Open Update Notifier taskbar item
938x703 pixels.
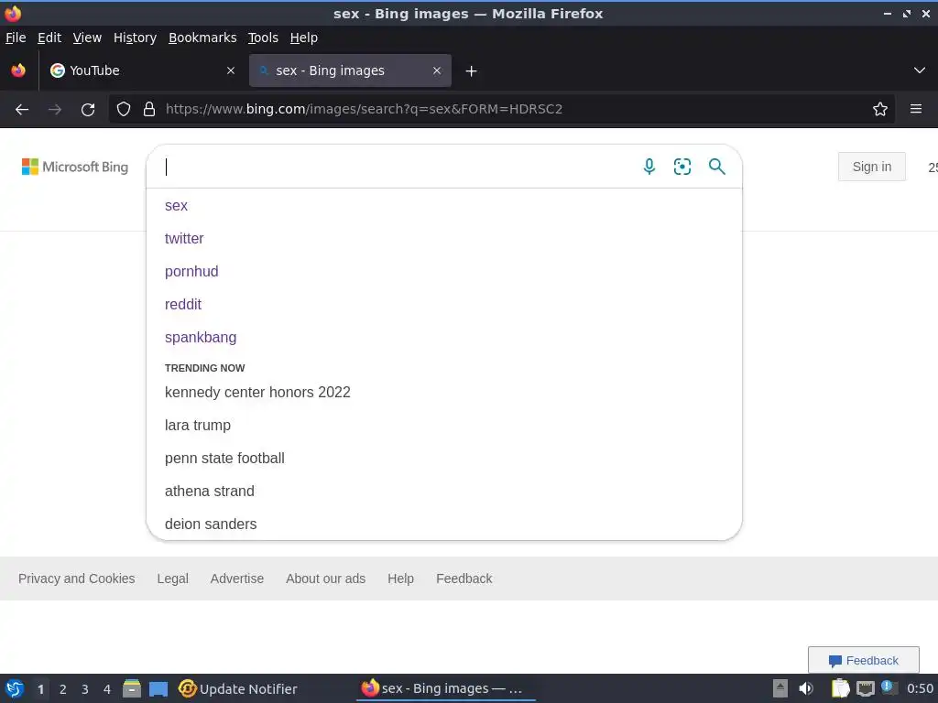click(x=238, y=688)
